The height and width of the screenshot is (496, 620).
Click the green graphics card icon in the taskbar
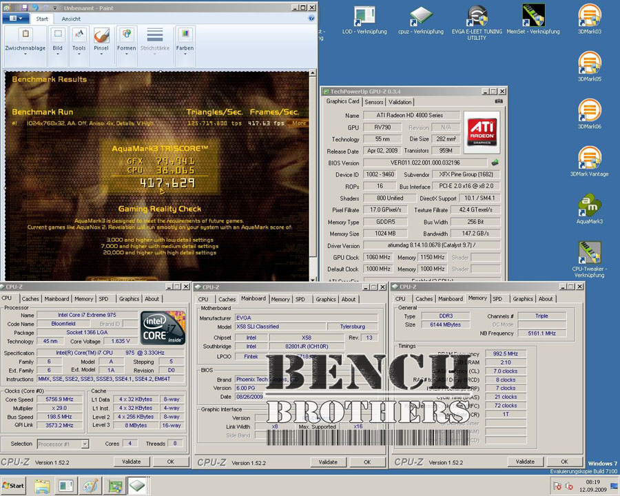pos(115,486)
